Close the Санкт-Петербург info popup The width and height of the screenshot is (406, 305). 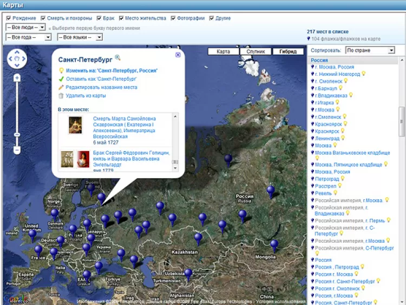(178, 55)
